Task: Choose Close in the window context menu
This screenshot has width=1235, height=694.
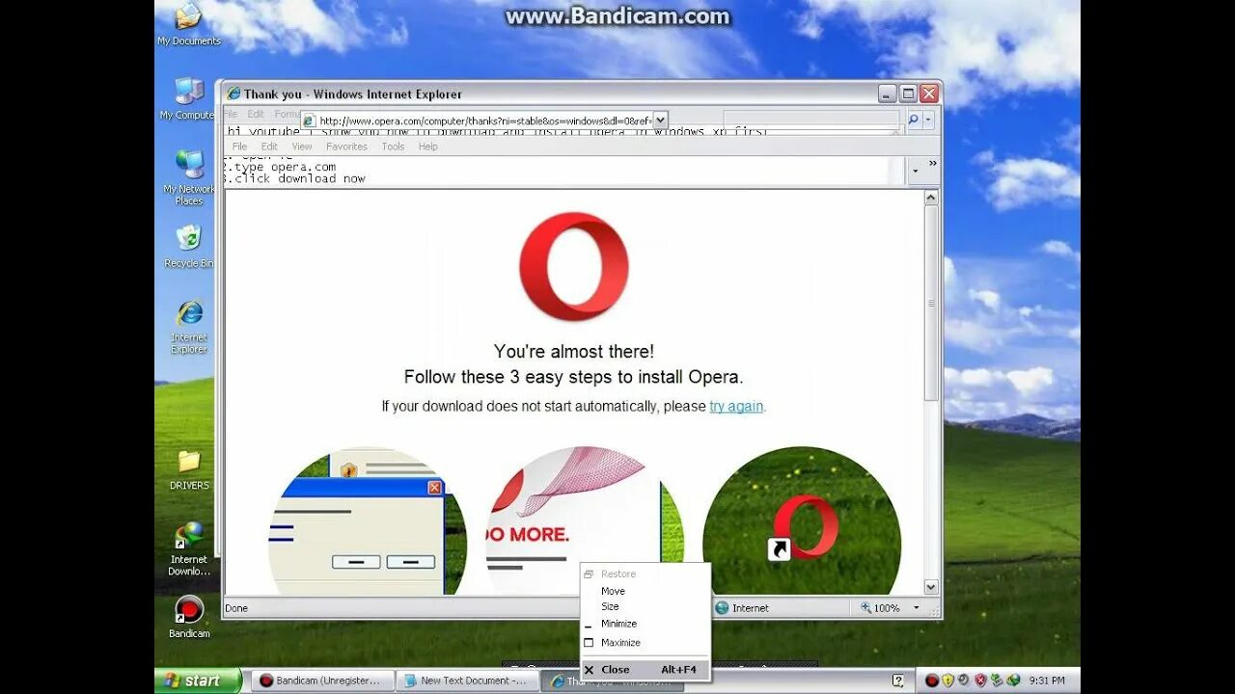Action: (645, 669)
